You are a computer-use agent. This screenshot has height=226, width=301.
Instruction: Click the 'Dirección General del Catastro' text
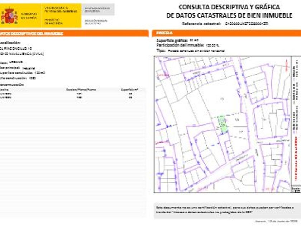tap(96, 22)
